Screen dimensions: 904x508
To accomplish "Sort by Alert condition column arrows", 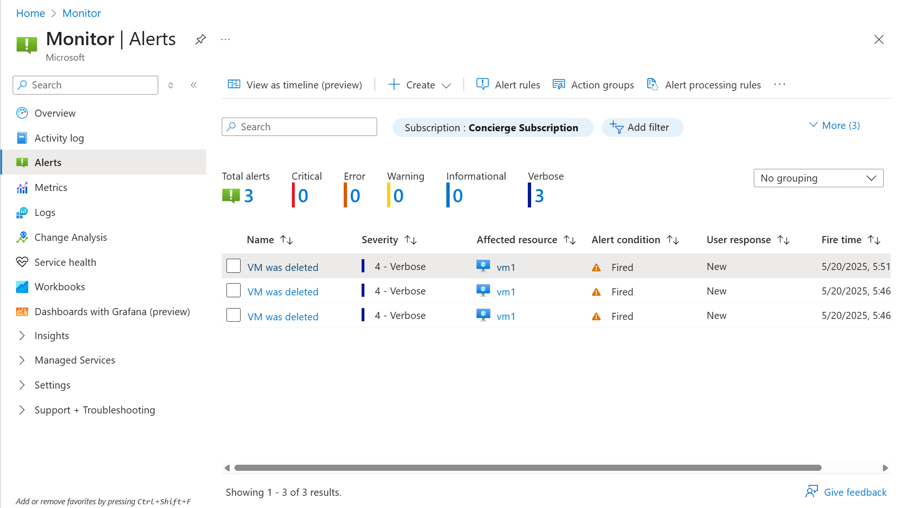I will click(x=673, y=240).
